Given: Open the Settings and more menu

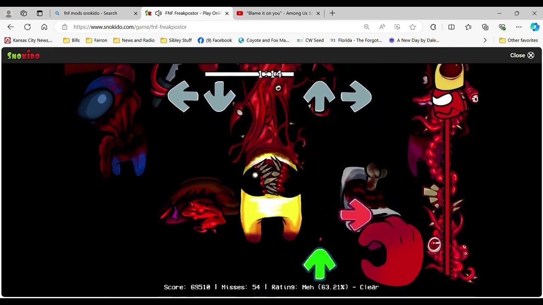Looking at the screenshot, I should [519, 27].
